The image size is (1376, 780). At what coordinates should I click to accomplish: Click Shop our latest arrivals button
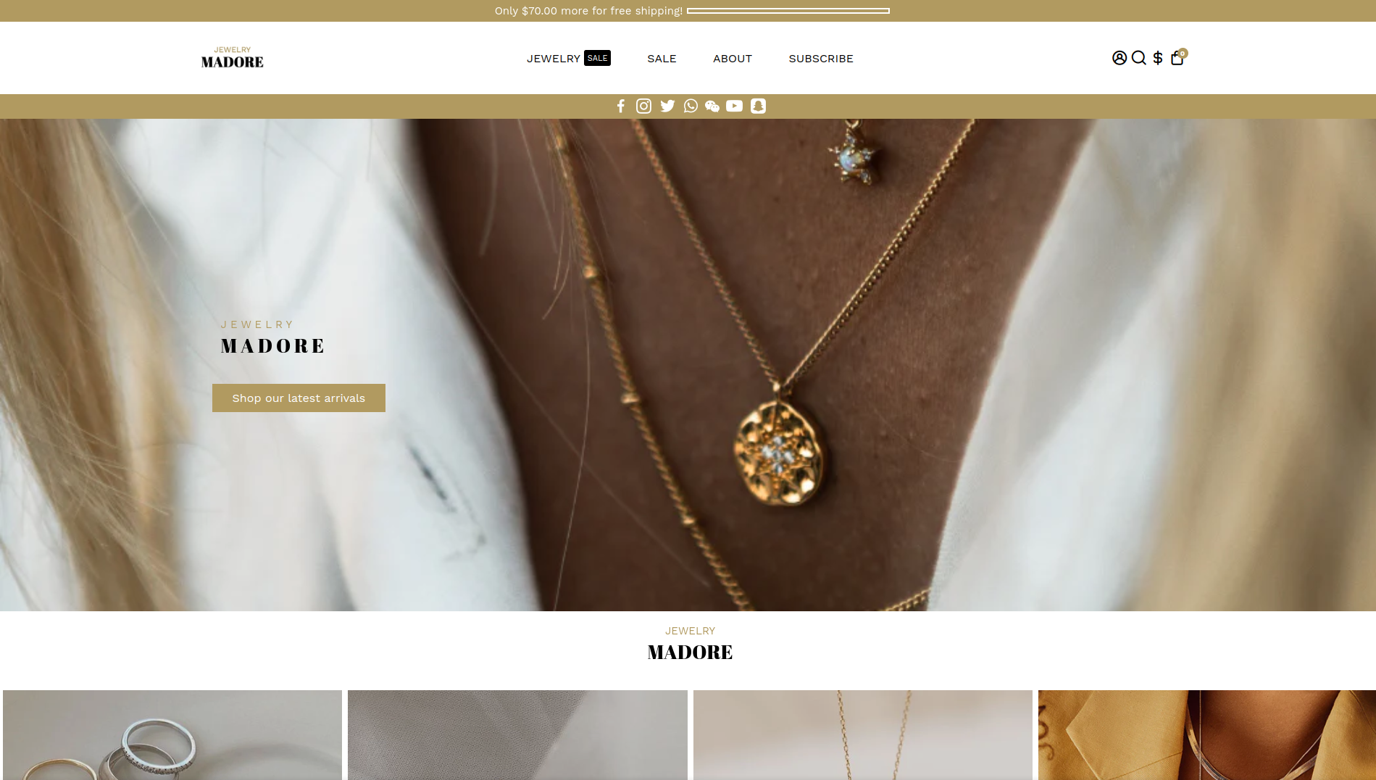(299, 398)
